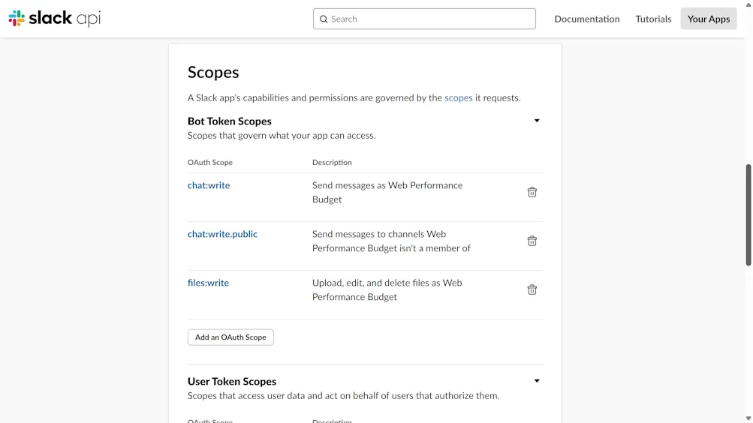Select the Bot Token Scopes heading
Screen dimensions: 753x423
[x=230, y=121]
